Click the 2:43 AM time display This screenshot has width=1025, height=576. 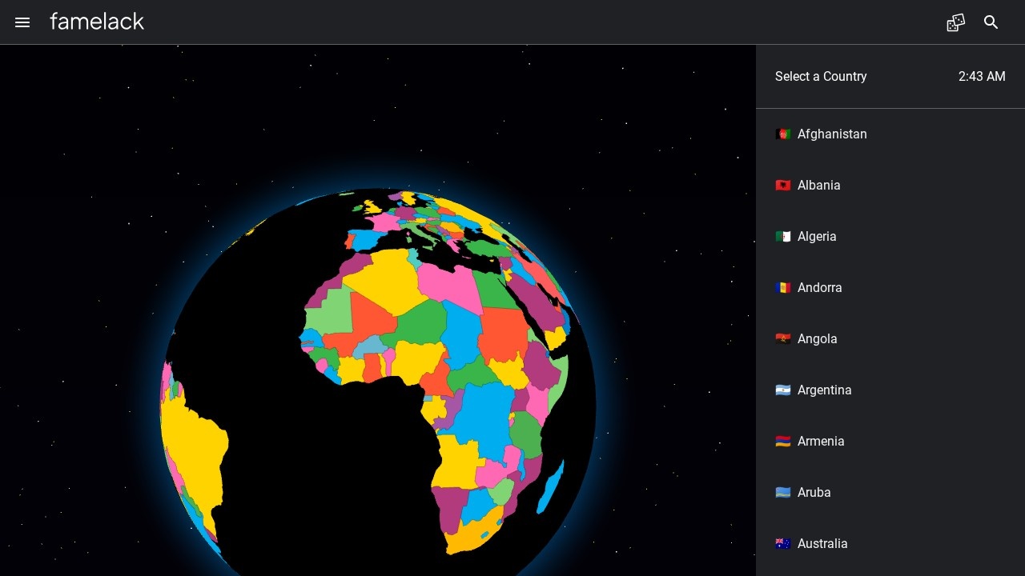coord(981,77)
